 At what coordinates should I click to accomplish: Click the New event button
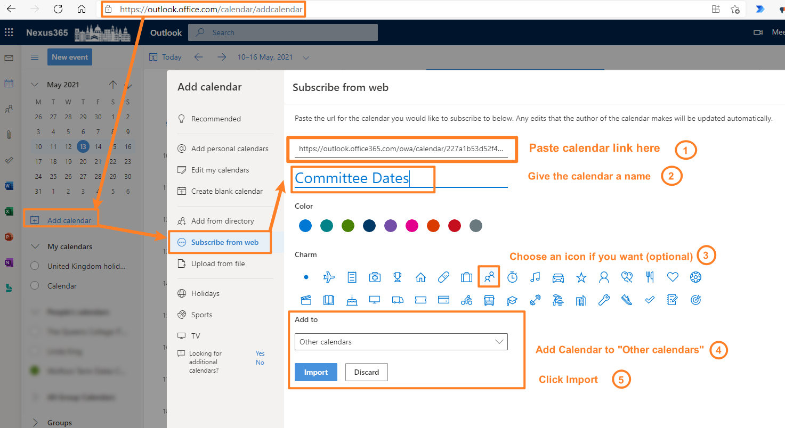coord(69,56)
